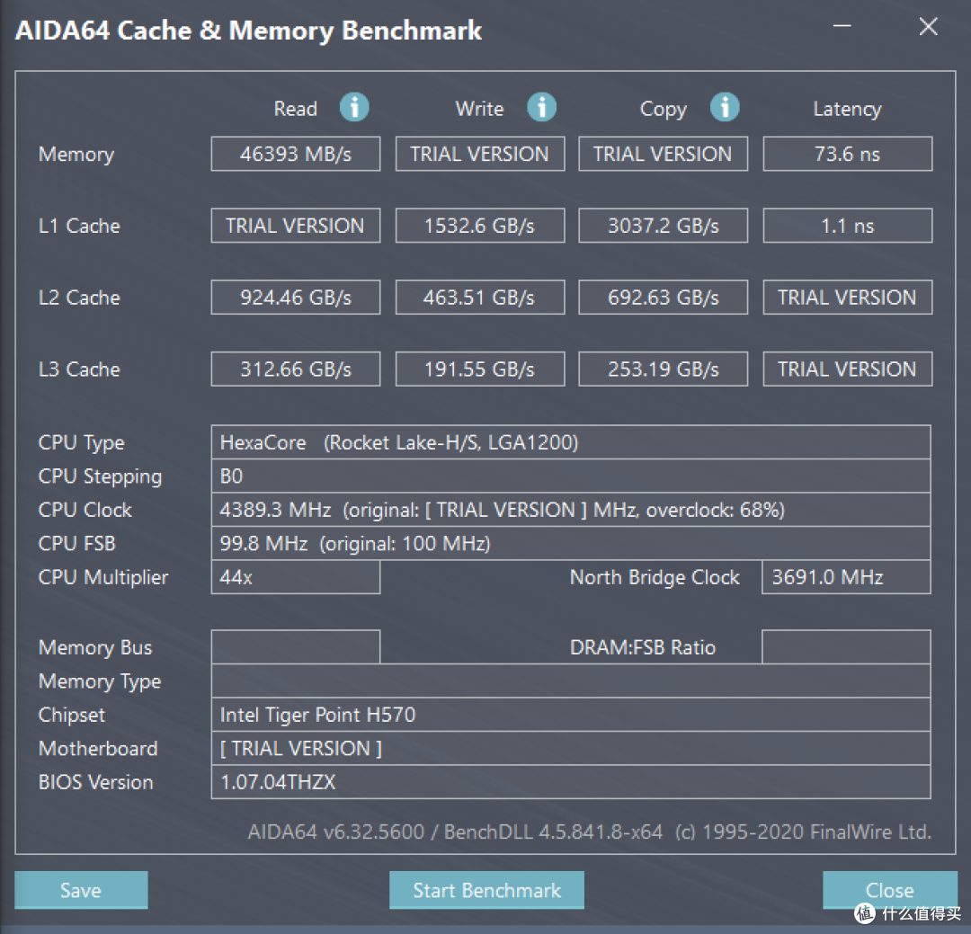Select L2 Cache Read 924.46 GB/s field

[x=296, y=298]
